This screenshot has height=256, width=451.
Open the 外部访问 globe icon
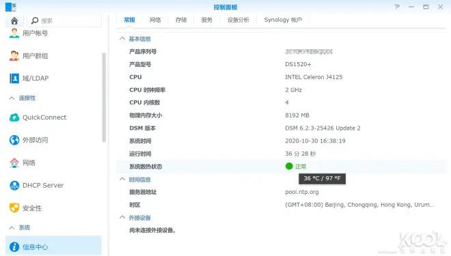(x=14, y=140)
